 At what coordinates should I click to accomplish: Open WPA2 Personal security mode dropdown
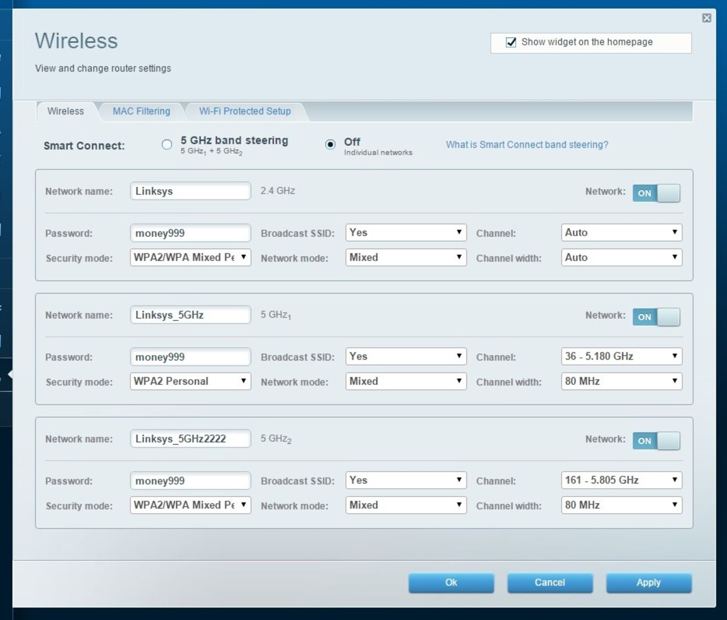click(x=191, y=381)
